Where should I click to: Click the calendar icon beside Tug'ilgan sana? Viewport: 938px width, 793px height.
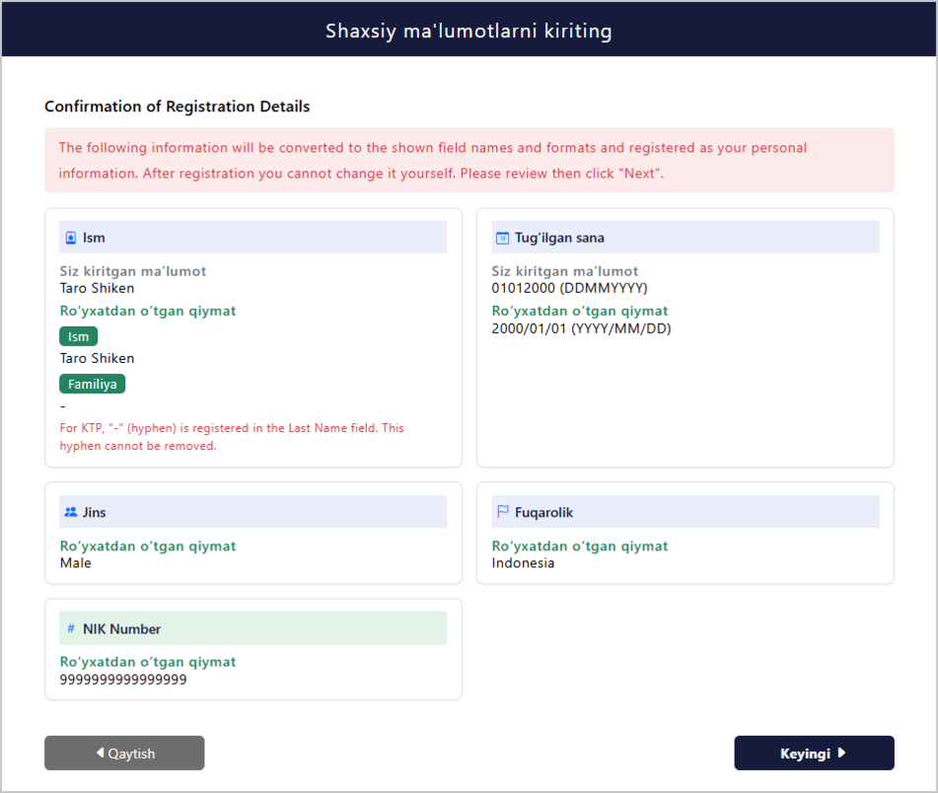pos(502,238)
